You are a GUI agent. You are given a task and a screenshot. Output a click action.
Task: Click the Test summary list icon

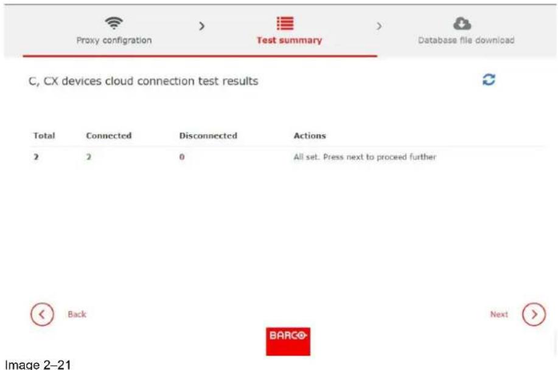285,24
